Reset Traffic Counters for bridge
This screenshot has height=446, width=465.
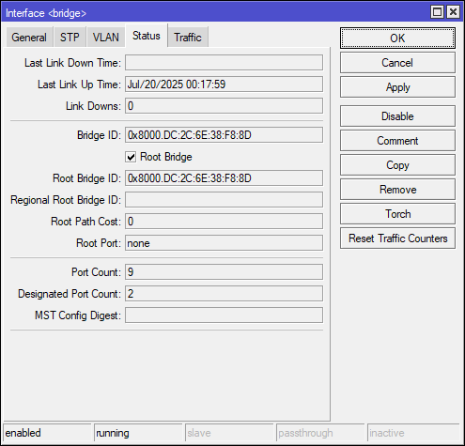pyautogui.click(x=397, y=238)
